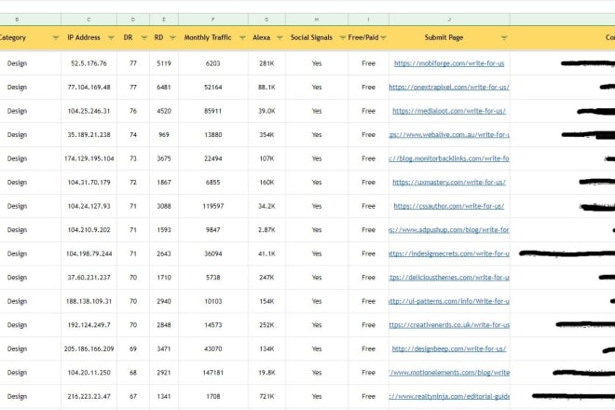Open the Monthly Traffic filter dropdown
This screenshot has height=410, width=615.
tap(242, 37)
